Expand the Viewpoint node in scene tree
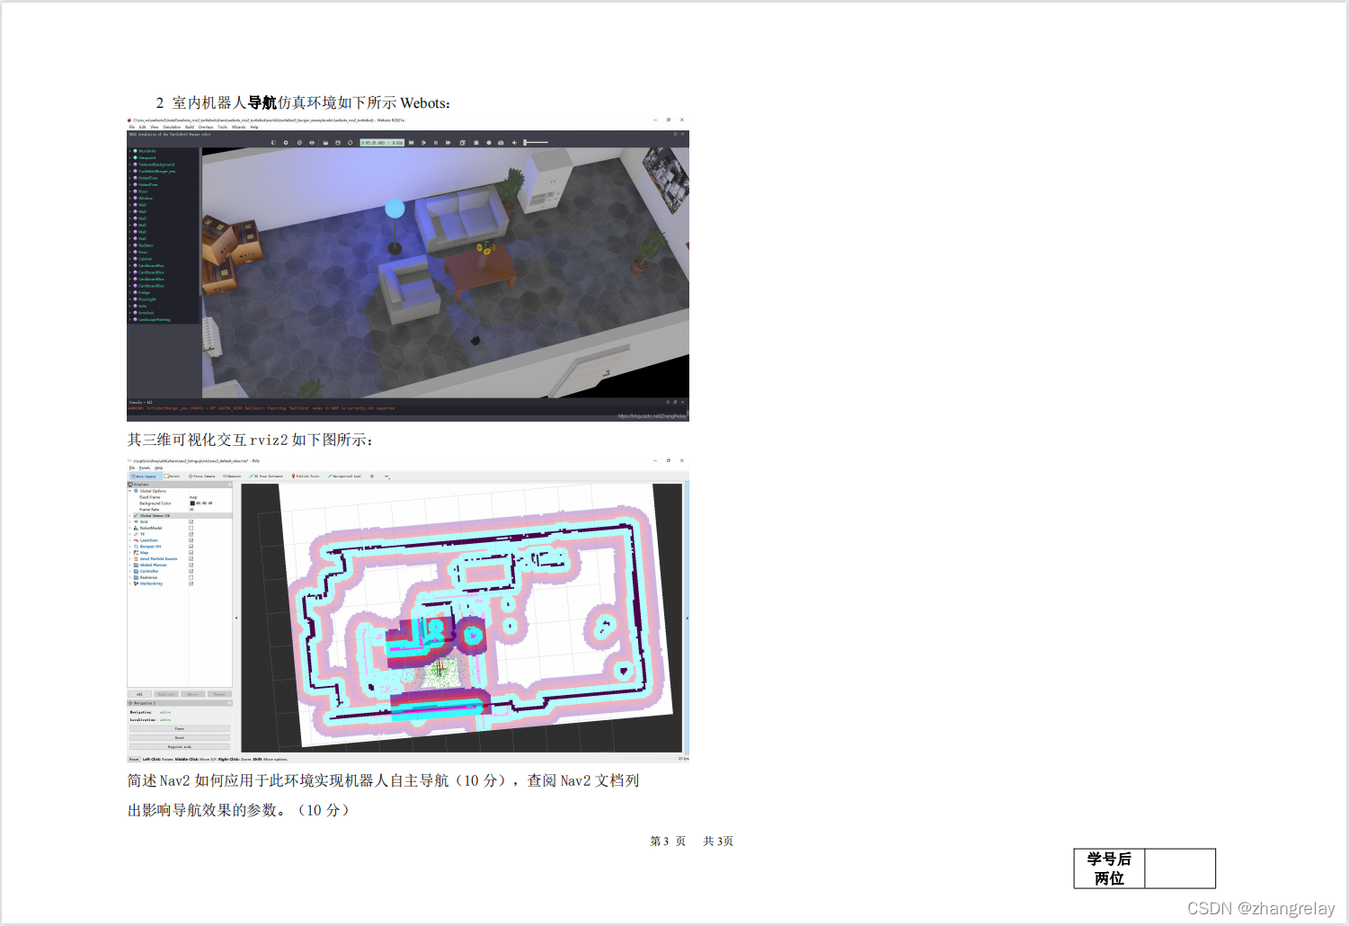 [x=129, y=157]
